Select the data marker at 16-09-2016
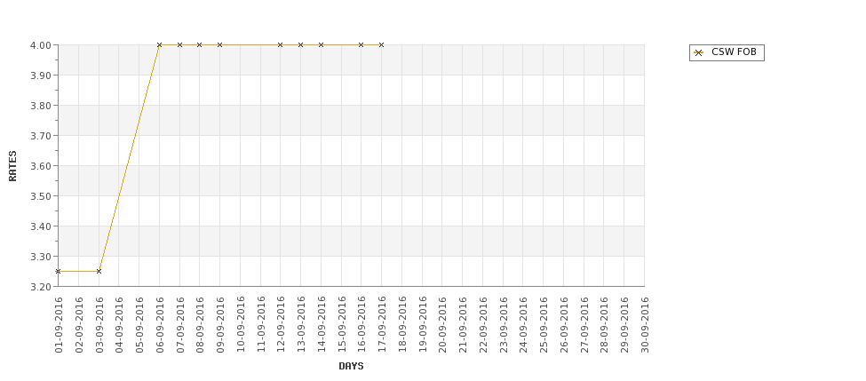 pyautogui.click(x=361, y=44)
